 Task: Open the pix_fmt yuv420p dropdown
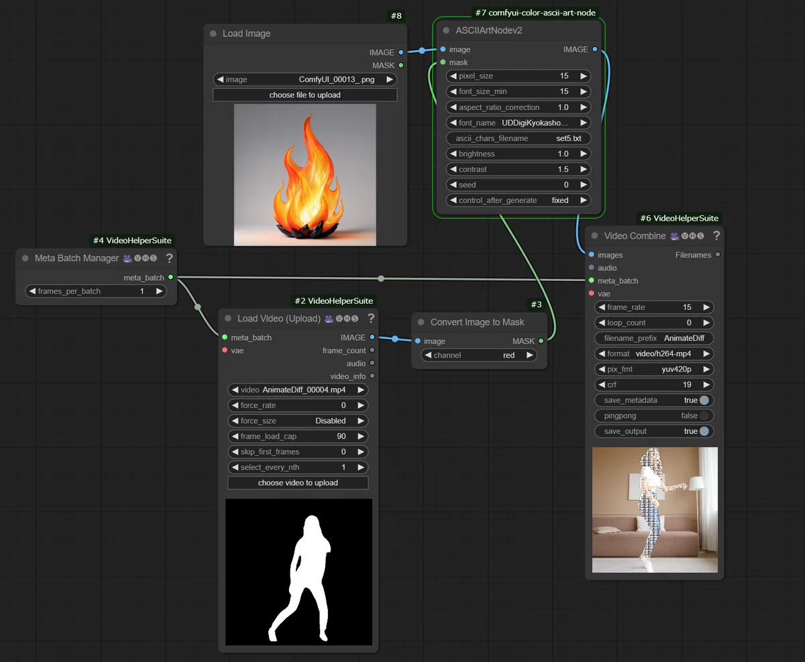tap(654, 369)
